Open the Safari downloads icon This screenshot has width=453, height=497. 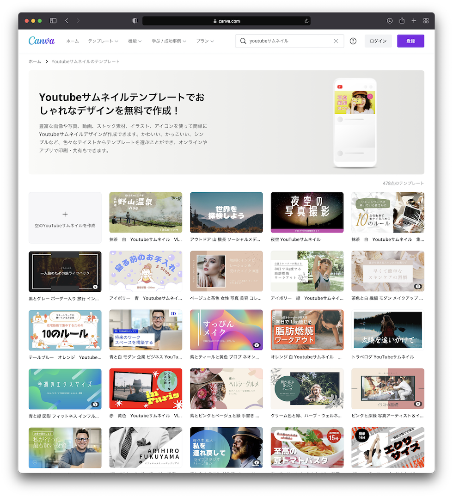(x=390, y=20)
